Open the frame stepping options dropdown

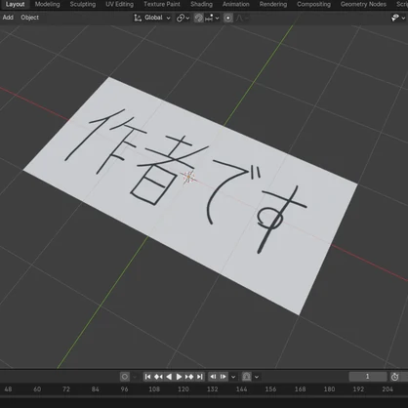[x=233, y=377]
